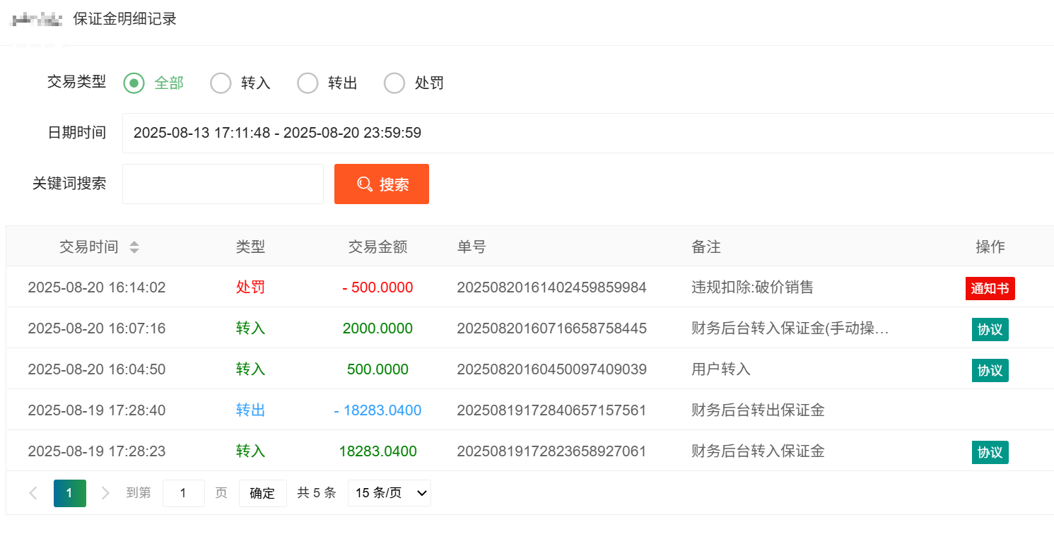
Task: Select current page 1 button
Action: 70,493
